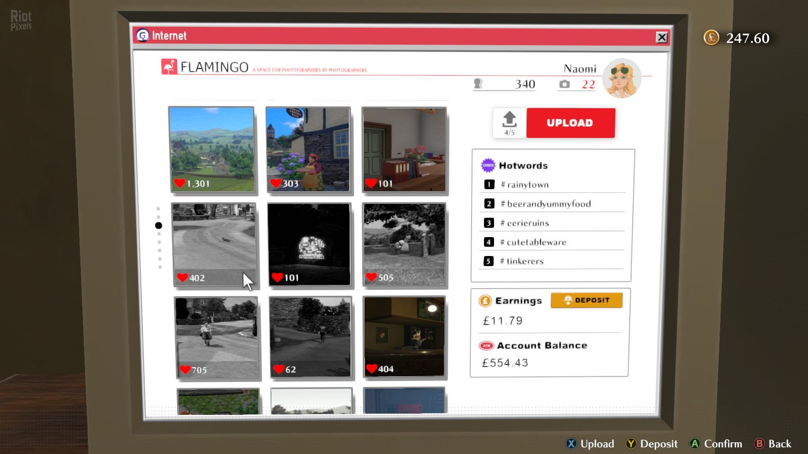Click the camera icon next to 22
Screen dimensions: 808x454
tap(564, 84)
